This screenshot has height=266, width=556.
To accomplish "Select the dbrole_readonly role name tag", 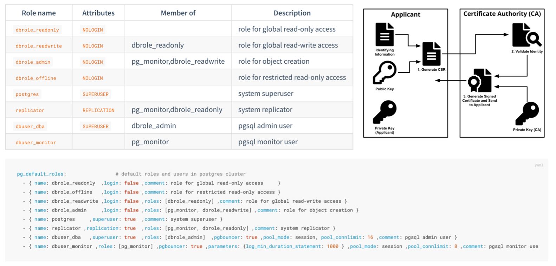I will click(37, 30).
